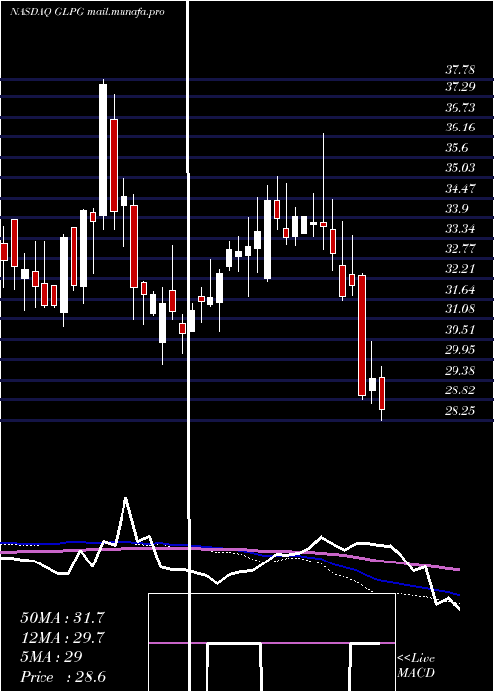Click the 36.16 price axis label
Screen dimensions: 494x692
click(460, 128)
